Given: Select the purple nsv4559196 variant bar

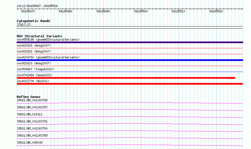Looking at the screenshot, I should pyautogui.click(x=130, y=42).
